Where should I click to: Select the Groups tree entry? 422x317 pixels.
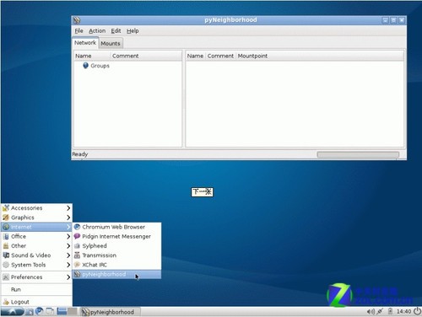(x=100, y=66)
